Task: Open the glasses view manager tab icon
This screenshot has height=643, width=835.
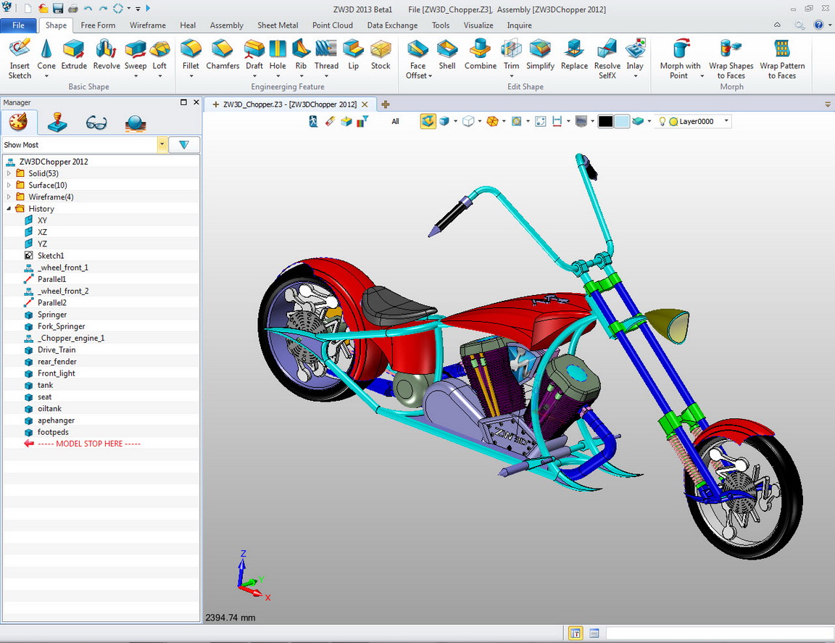Action: [96, 123]
